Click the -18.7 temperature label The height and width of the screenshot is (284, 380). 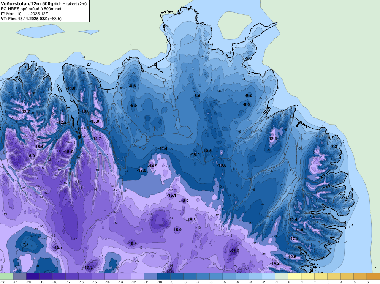(68, 151)
